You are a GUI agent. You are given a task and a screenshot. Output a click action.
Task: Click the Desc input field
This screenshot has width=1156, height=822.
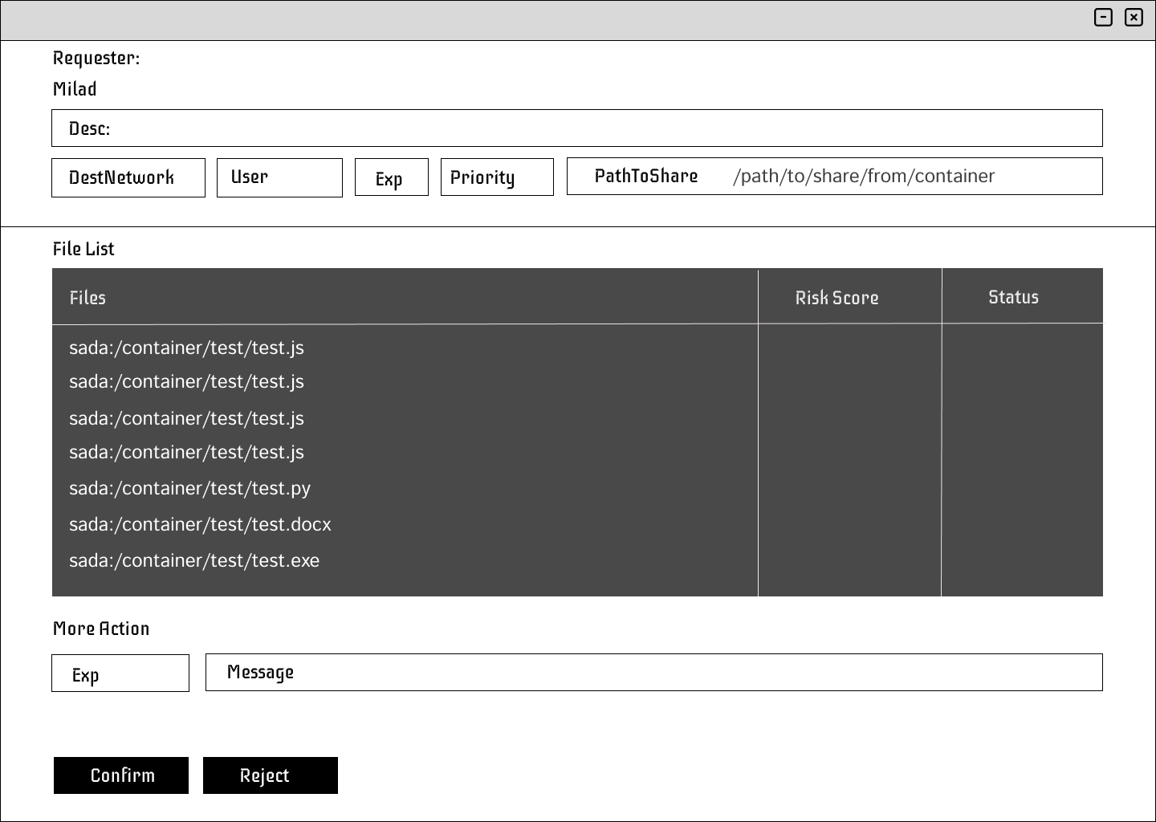(x=576, y=128)
